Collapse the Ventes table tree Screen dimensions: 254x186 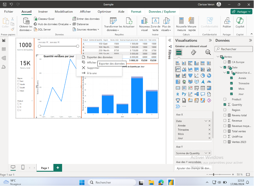218,57
